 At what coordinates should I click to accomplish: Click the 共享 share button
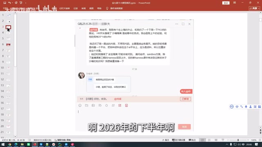tap(254, 8)
